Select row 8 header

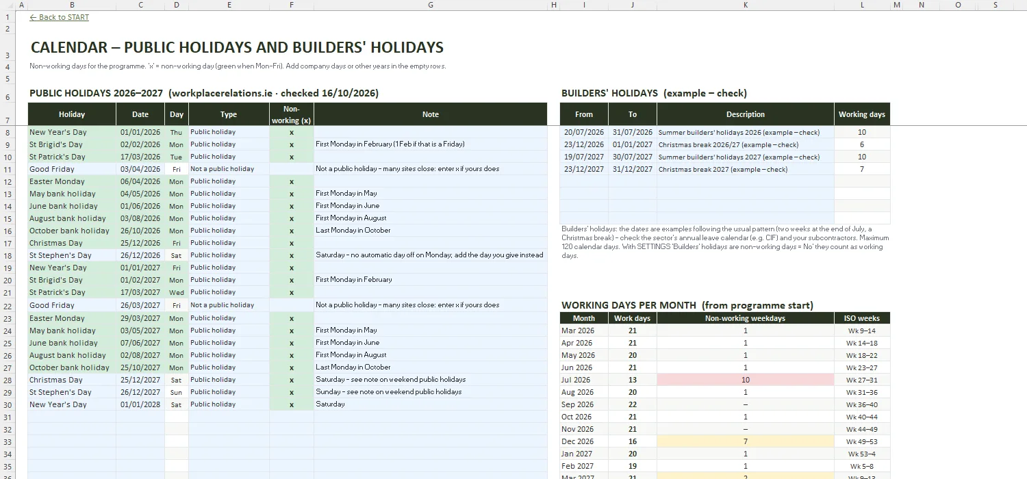tap(7, 132)
